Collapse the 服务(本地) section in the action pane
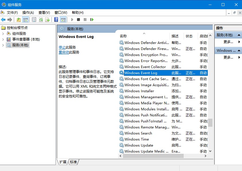This screenshot has width=242, height=171. point(238,35)
